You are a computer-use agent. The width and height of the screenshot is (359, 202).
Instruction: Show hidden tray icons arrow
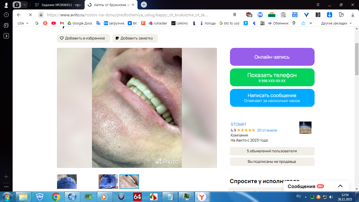point(306,197)
